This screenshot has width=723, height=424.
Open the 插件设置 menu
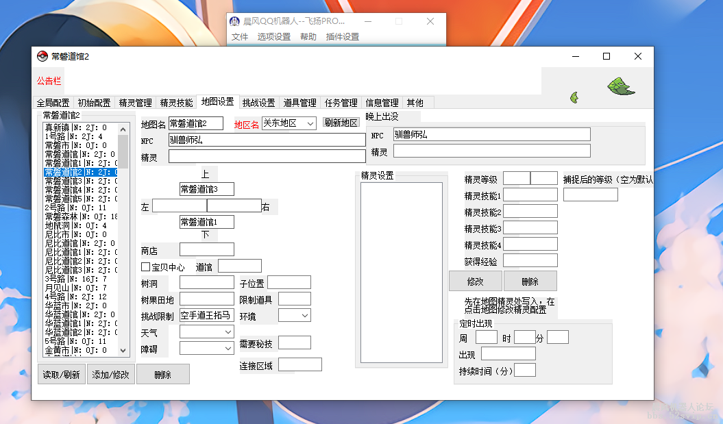click(341, 37)
